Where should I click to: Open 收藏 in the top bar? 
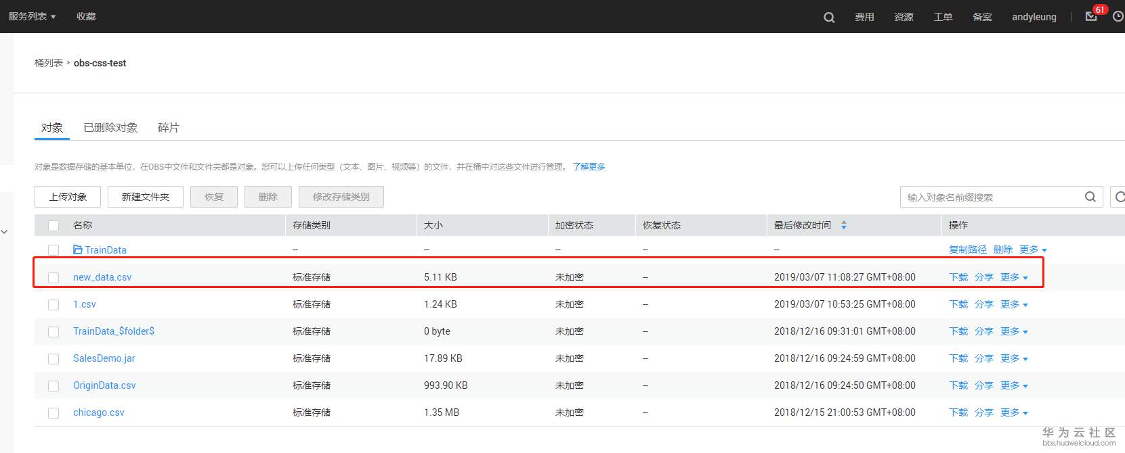(x=86, y=16)
